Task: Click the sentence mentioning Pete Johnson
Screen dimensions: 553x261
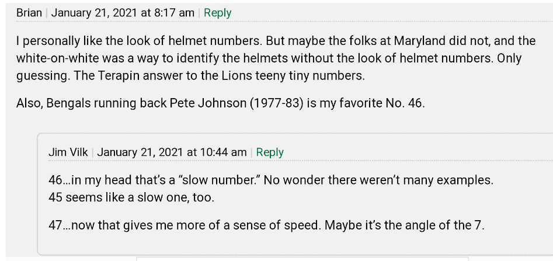Action: pos(220,103)
